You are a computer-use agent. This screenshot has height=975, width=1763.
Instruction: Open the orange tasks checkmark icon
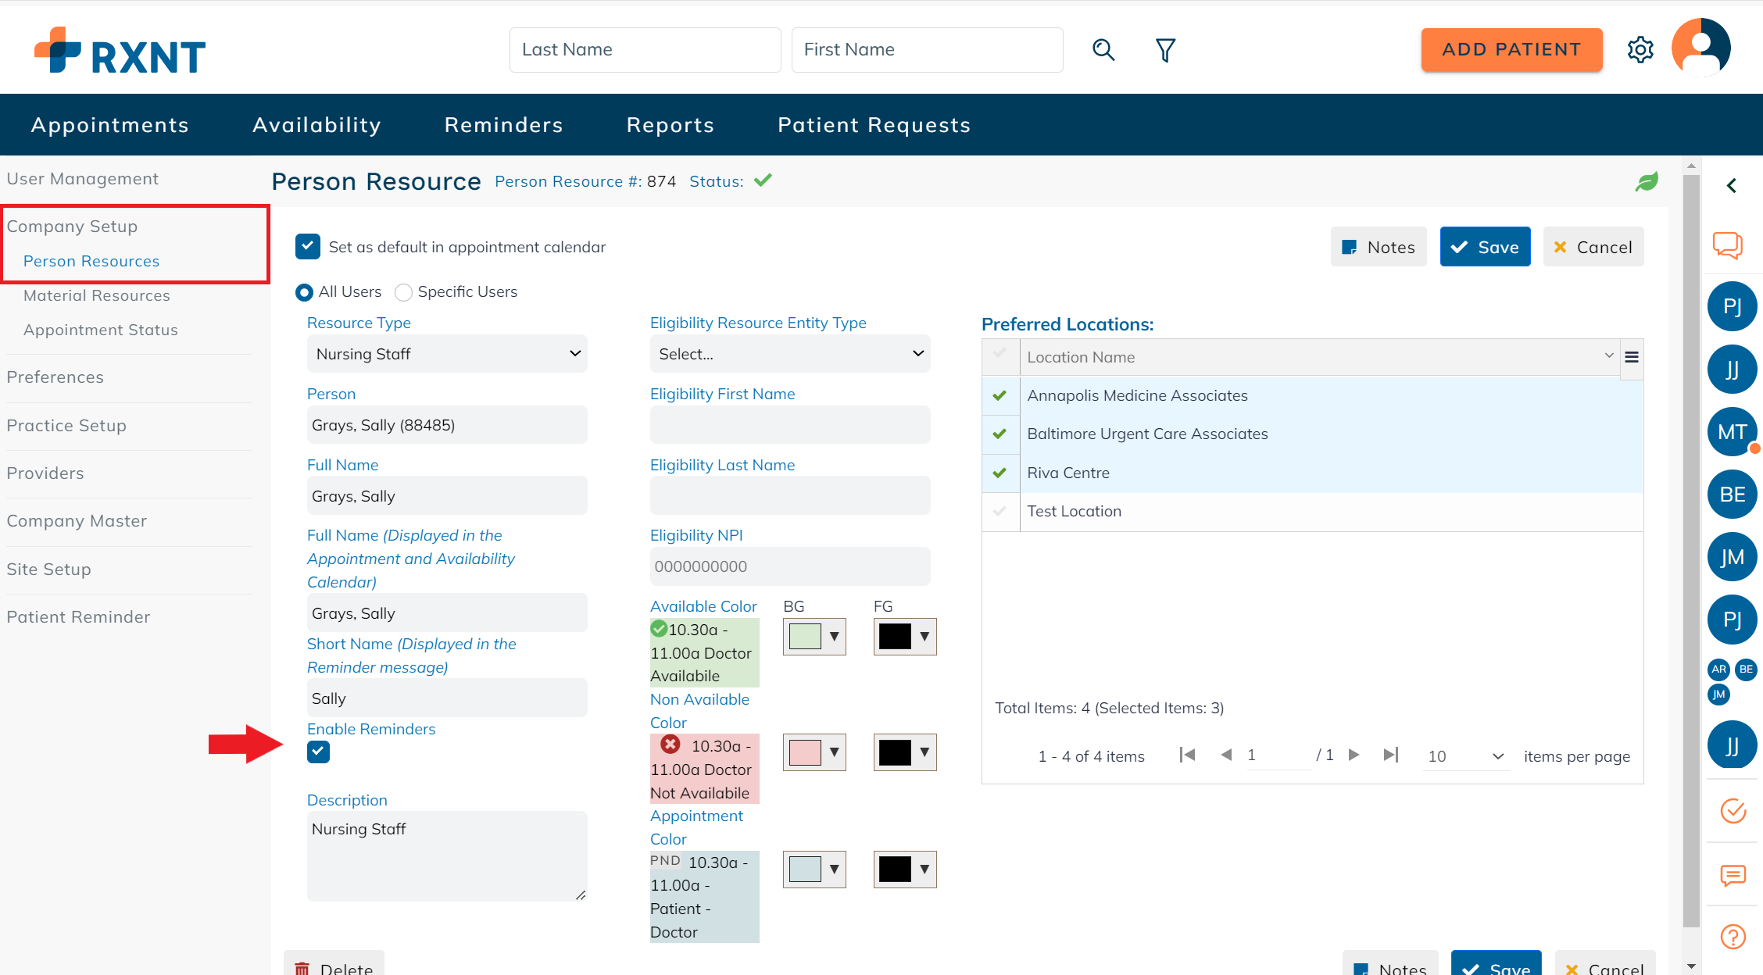click(x=1733, y=811)
